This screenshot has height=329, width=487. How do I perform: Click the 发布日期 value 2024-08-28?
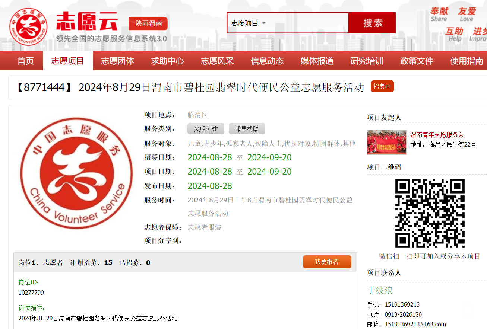[x=210, y=186]
